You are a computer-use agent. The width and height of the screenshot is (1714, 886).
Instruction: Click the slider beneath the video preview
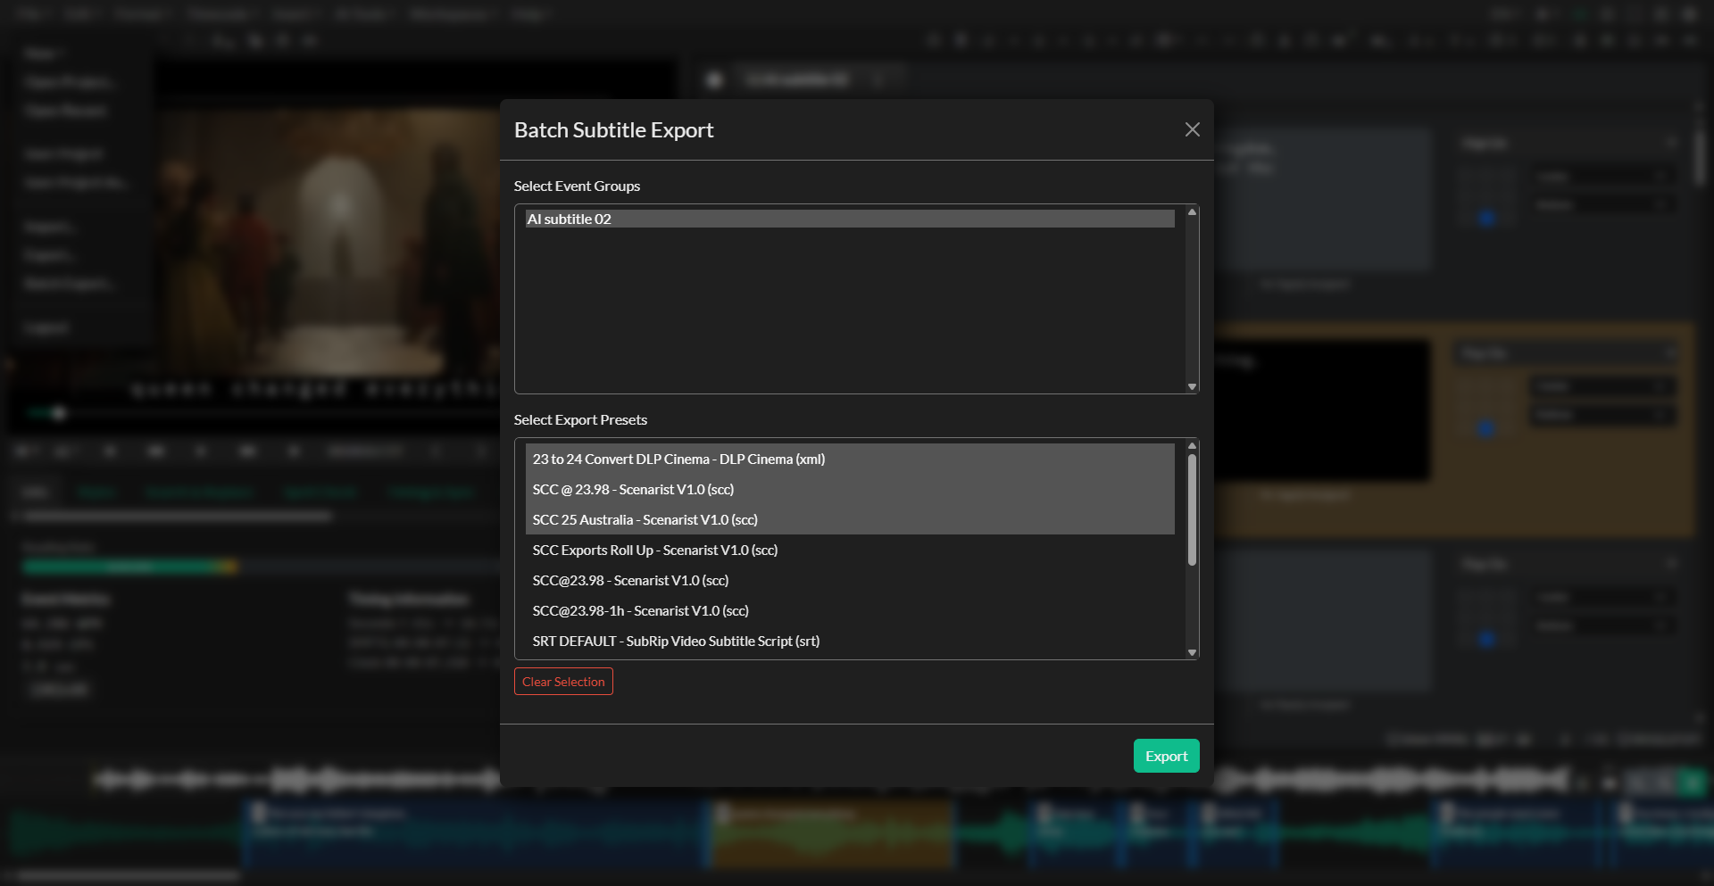pyautogui.click(x=58, y=413)
